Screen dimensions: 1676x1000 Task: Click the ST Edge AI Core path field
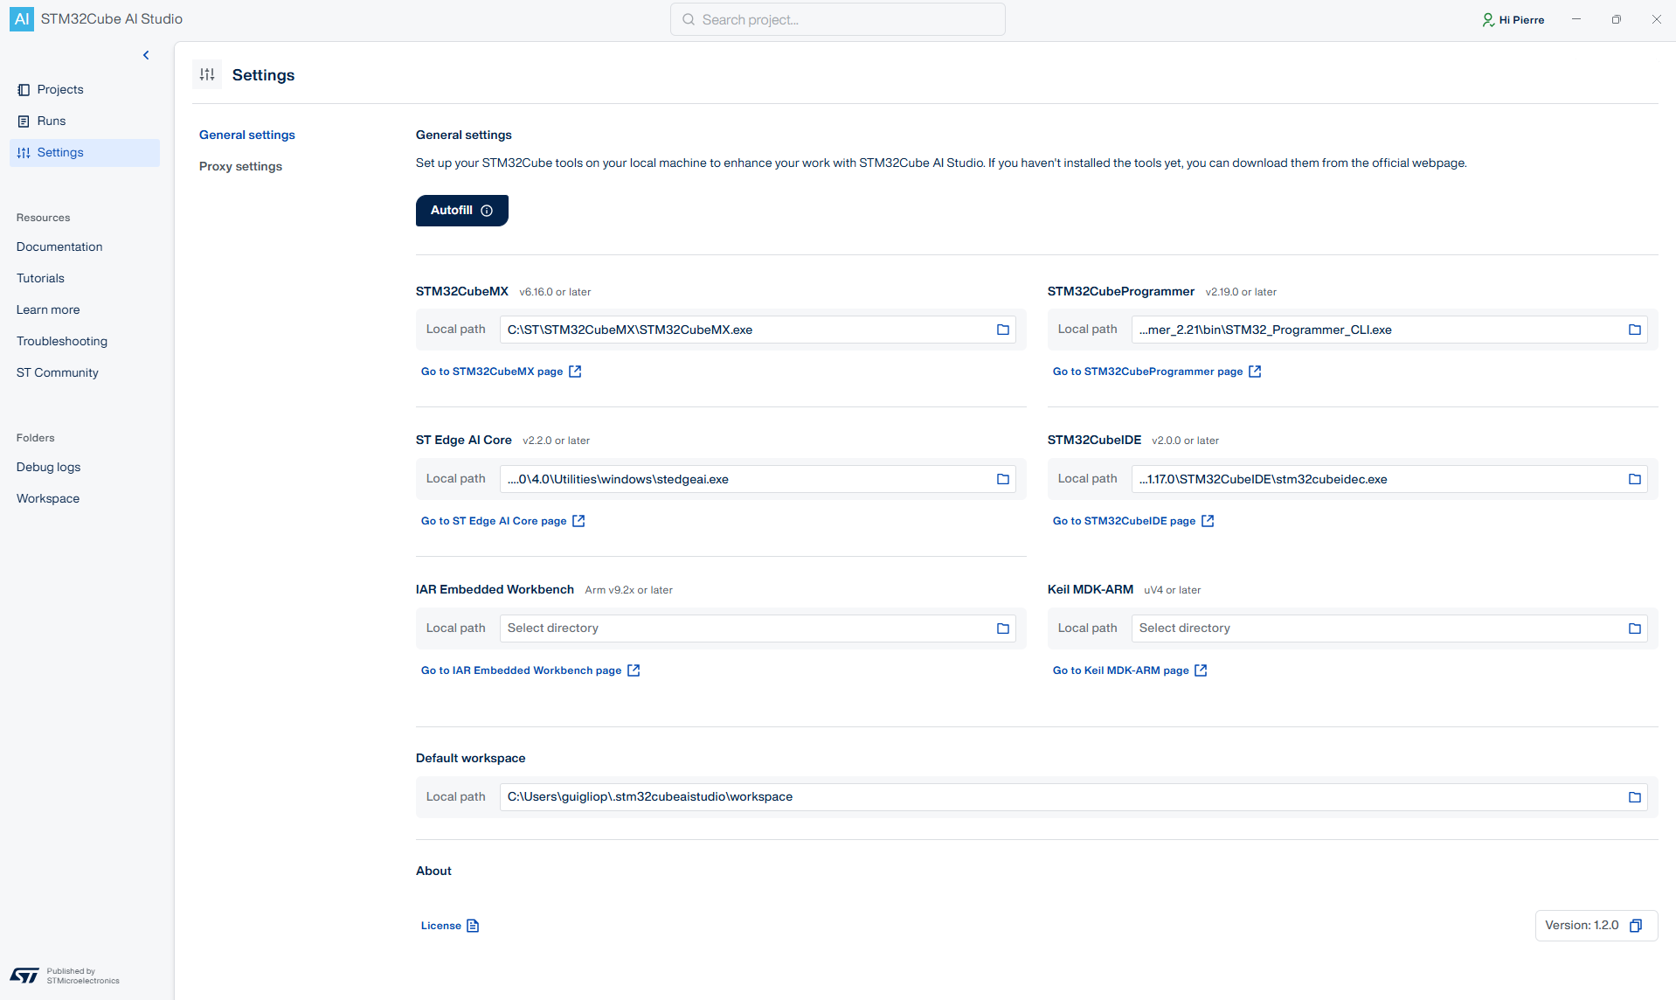758,479
